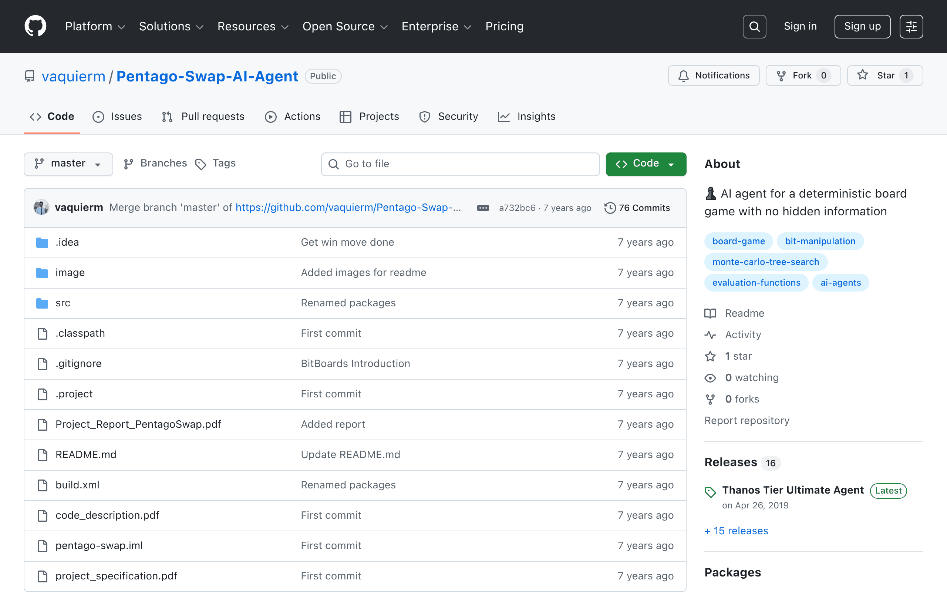Open the commit hash a732bc6

click(517, 208)
